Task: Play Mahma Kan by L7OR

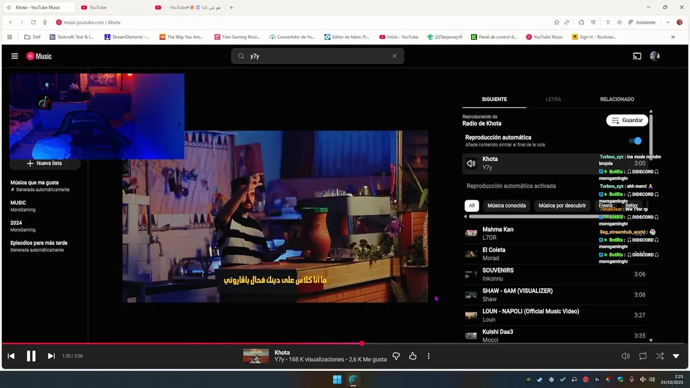Action: click(555, 233)
